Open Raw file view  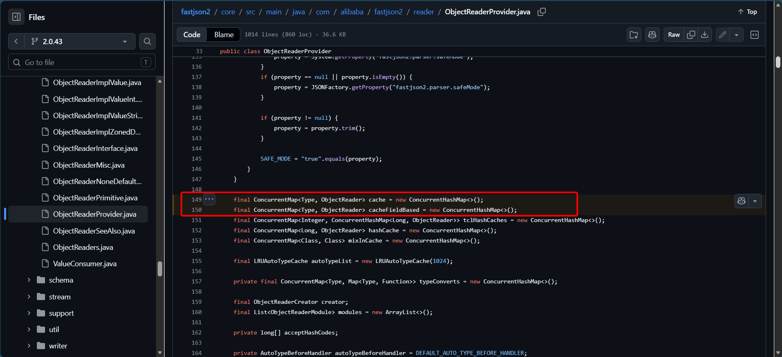(674, 35)
